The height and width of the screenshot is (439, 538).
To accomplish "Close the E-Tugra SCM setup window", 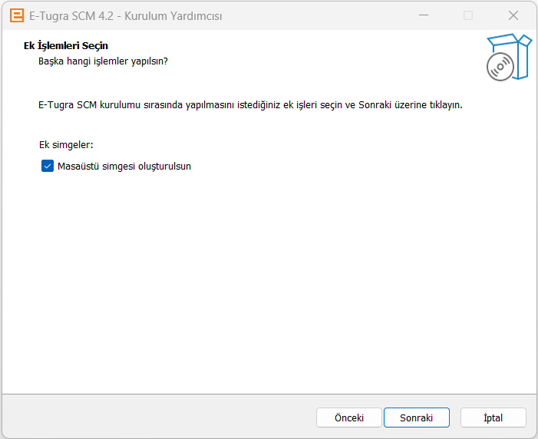I will click(513, 15).
